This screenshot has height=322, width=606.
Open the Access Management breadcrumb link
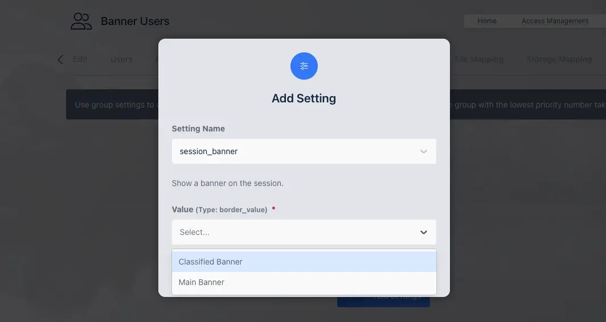point(555,21)
